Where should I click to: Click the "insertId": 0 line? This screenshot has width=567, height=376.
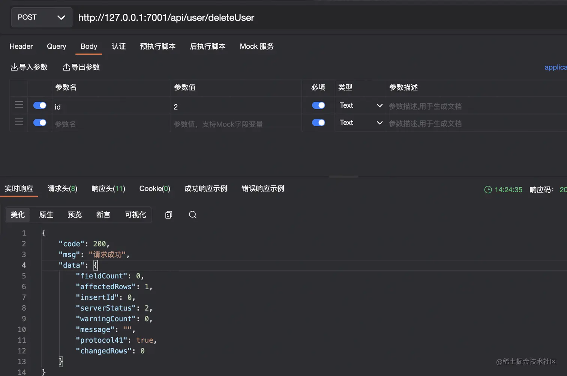(105, 297)
